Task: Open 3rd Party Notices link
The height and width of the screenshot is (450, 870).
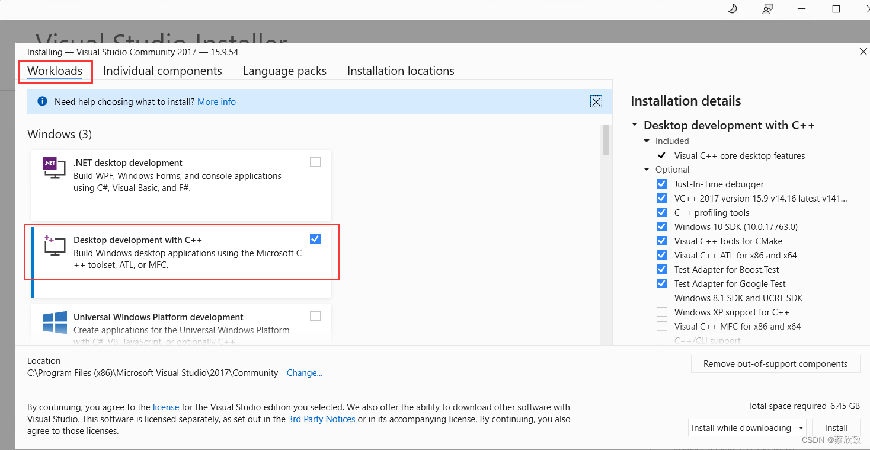Action: click(321, 419)
